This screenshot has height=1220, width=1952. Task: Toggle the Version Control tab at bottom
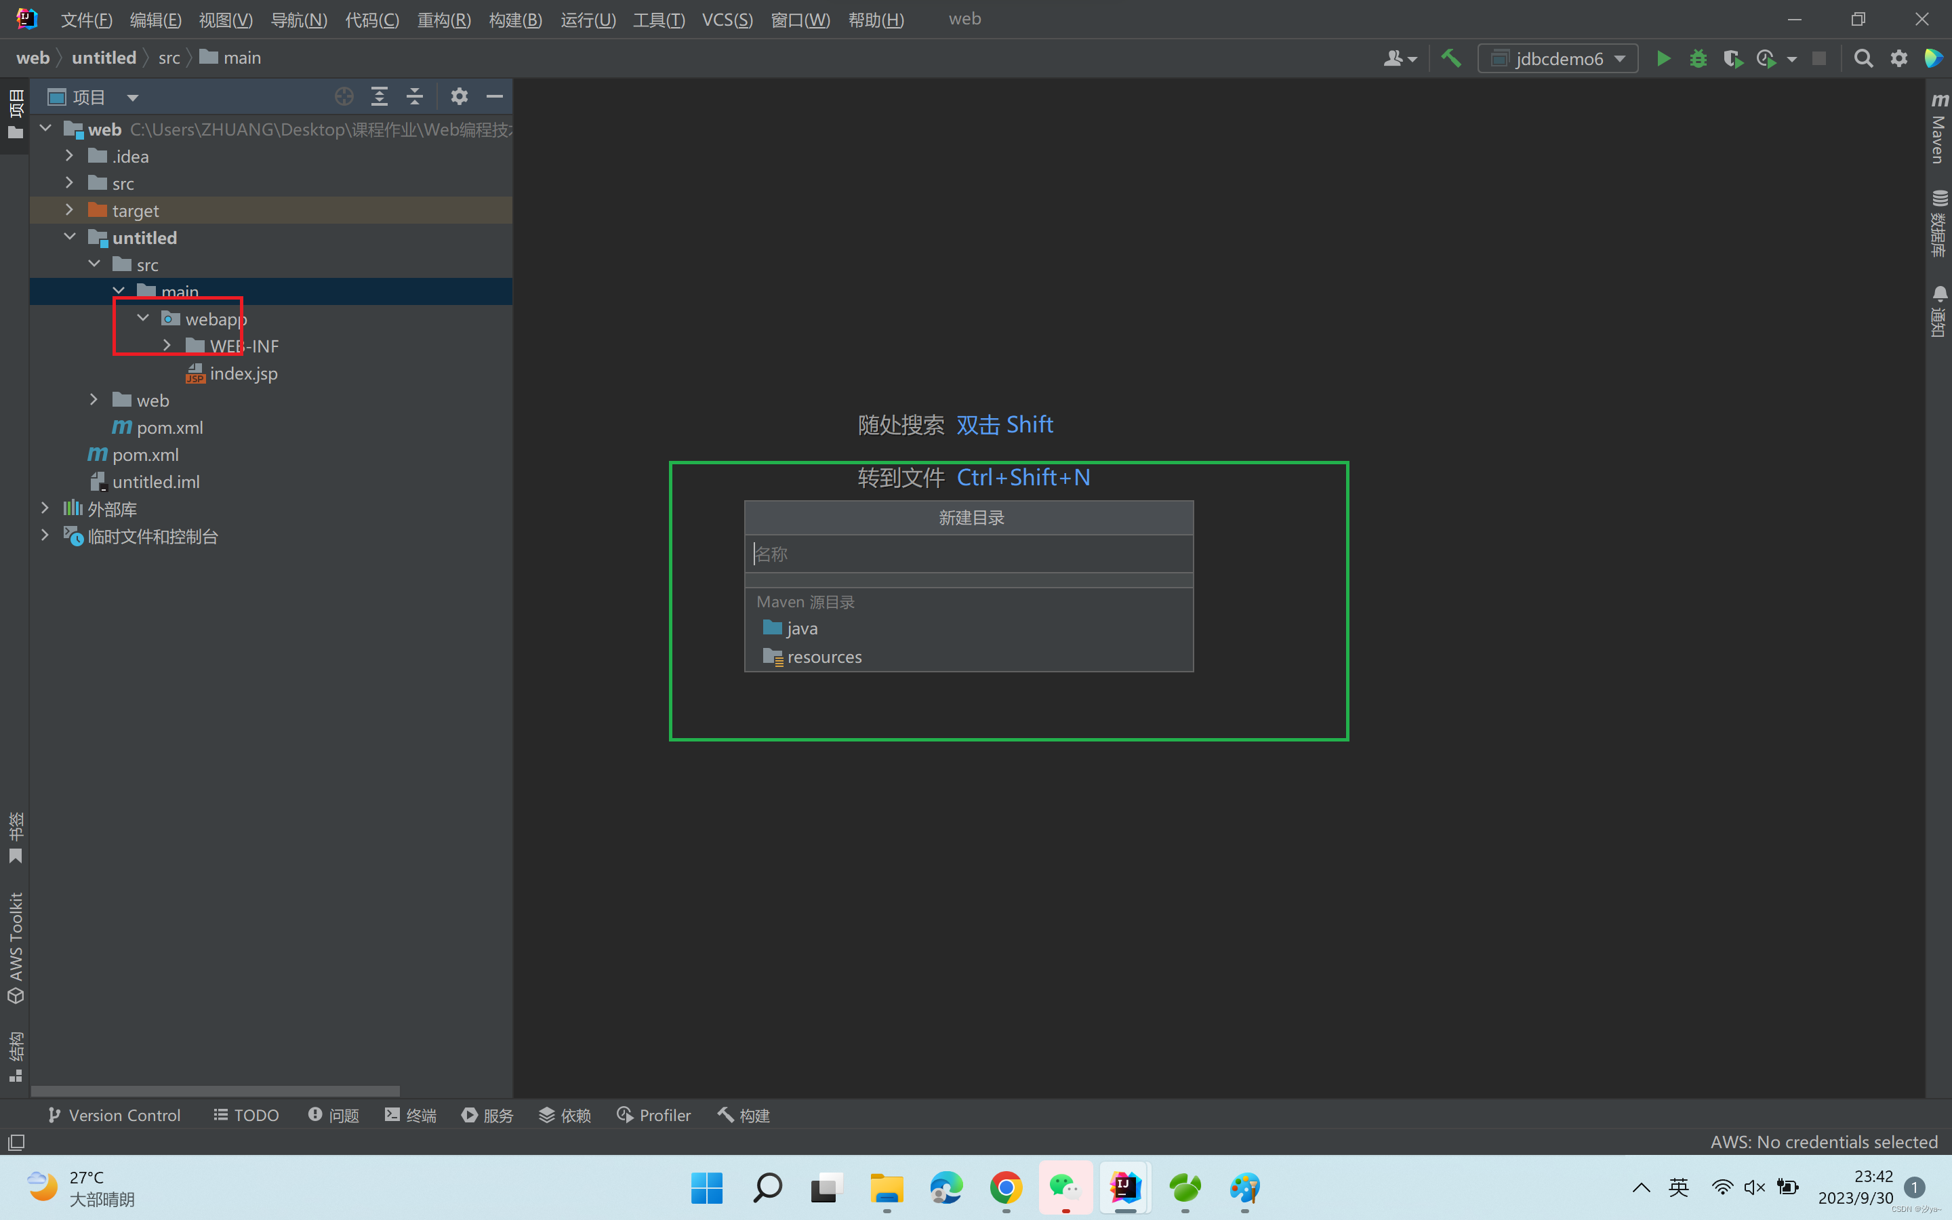pyautogui.click(x=115, y=1114)
